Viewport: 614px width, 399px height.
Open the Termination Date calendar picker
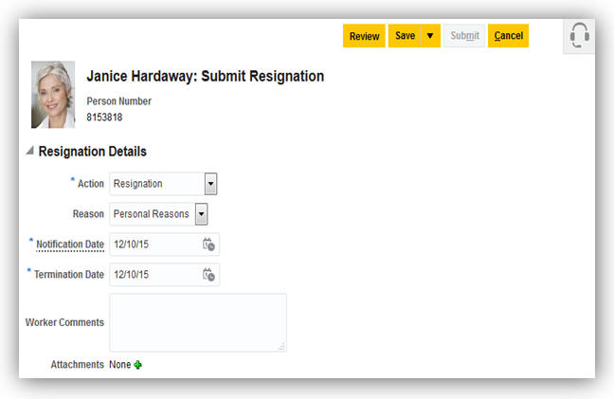(x=208, y=275)
